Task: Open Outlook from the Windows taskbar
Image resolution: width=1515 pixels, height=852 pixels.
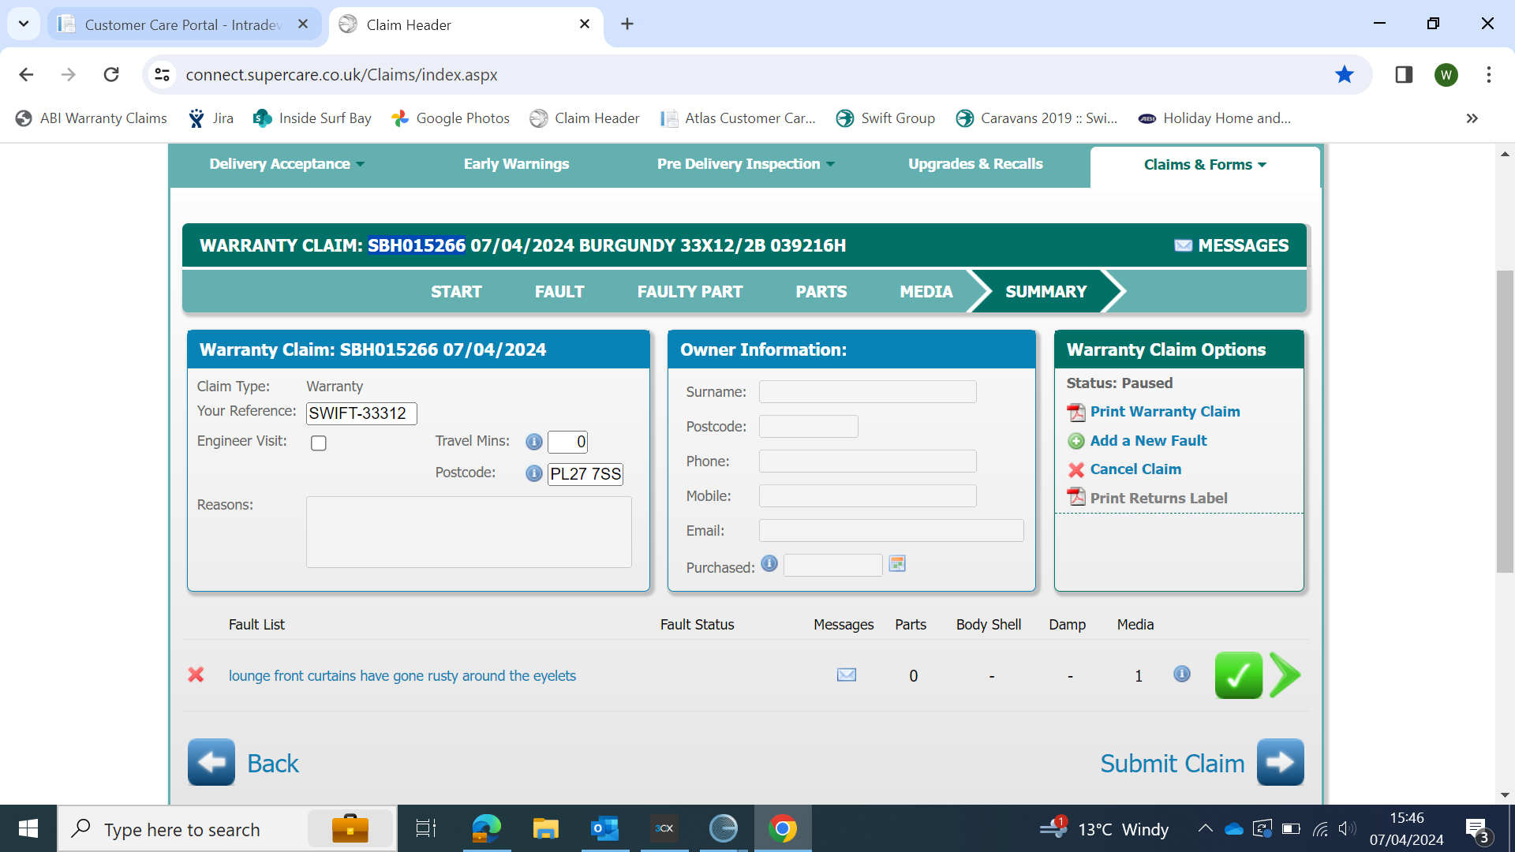Action: point(604,829)
